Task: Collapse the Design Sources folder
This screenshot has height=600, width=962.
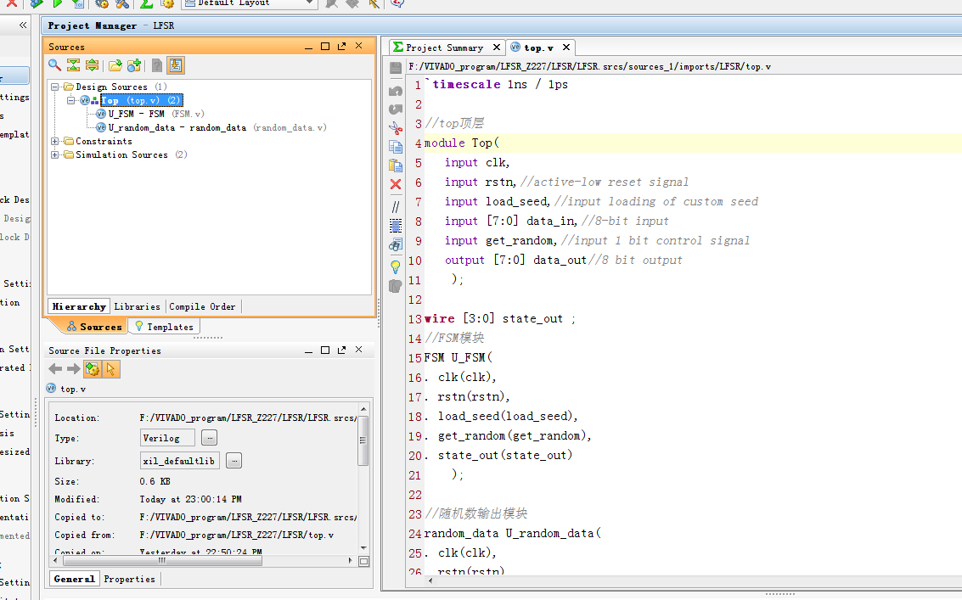Action: (x=55, y=87)
